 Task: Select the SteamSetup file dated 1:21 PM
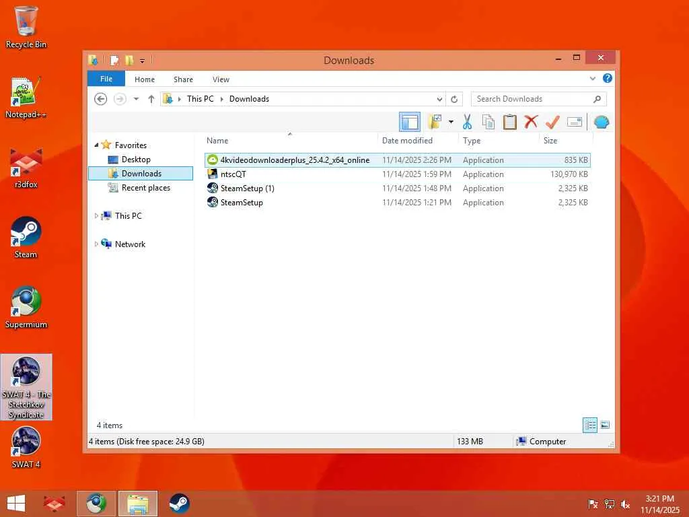coord(398,202)
